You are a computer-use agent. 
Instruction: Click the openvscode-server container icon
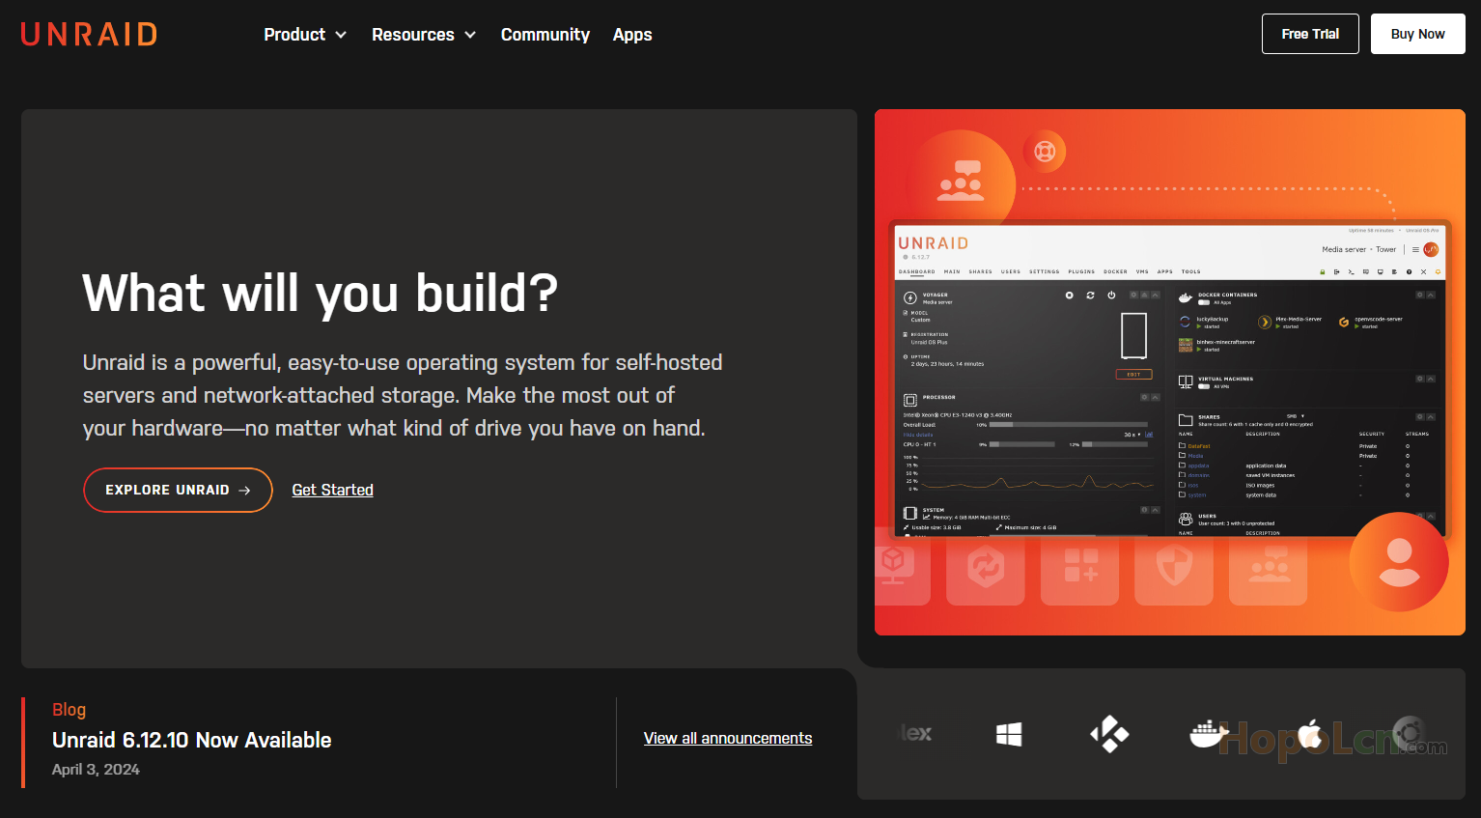click(x=1344, y=322)
